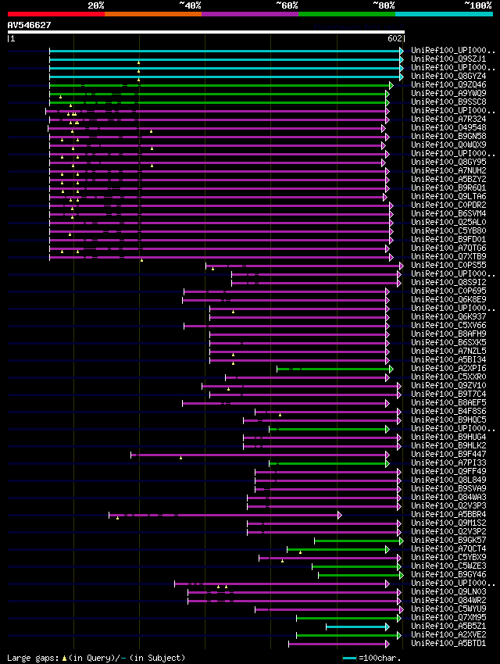Screen dimensions: 500x664
Task: Select the UniRef100_A7QTG6 hit label
Action: coord(448,248)
